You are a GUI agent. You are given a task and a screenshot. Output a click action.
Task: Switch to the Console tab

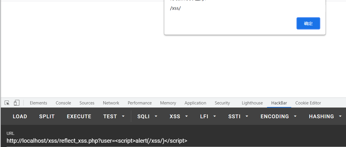(x=63, y=103)
